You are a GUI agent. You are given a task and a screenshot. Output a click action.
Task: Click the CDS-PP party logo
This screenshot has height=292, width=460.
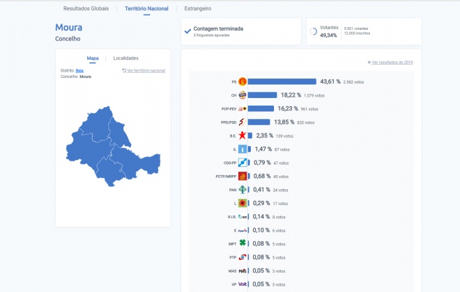tap(243, 163)
